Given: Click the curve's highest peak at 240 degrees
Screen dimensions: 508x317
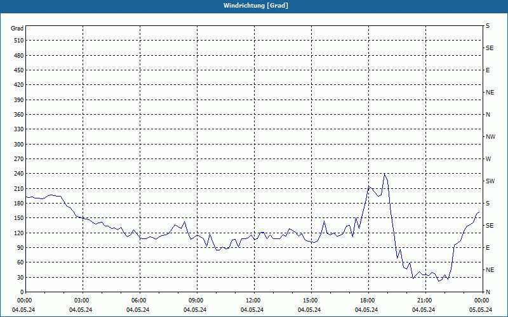Looking at the screenshot, I should pyautogui.click(x=385, y=174).
